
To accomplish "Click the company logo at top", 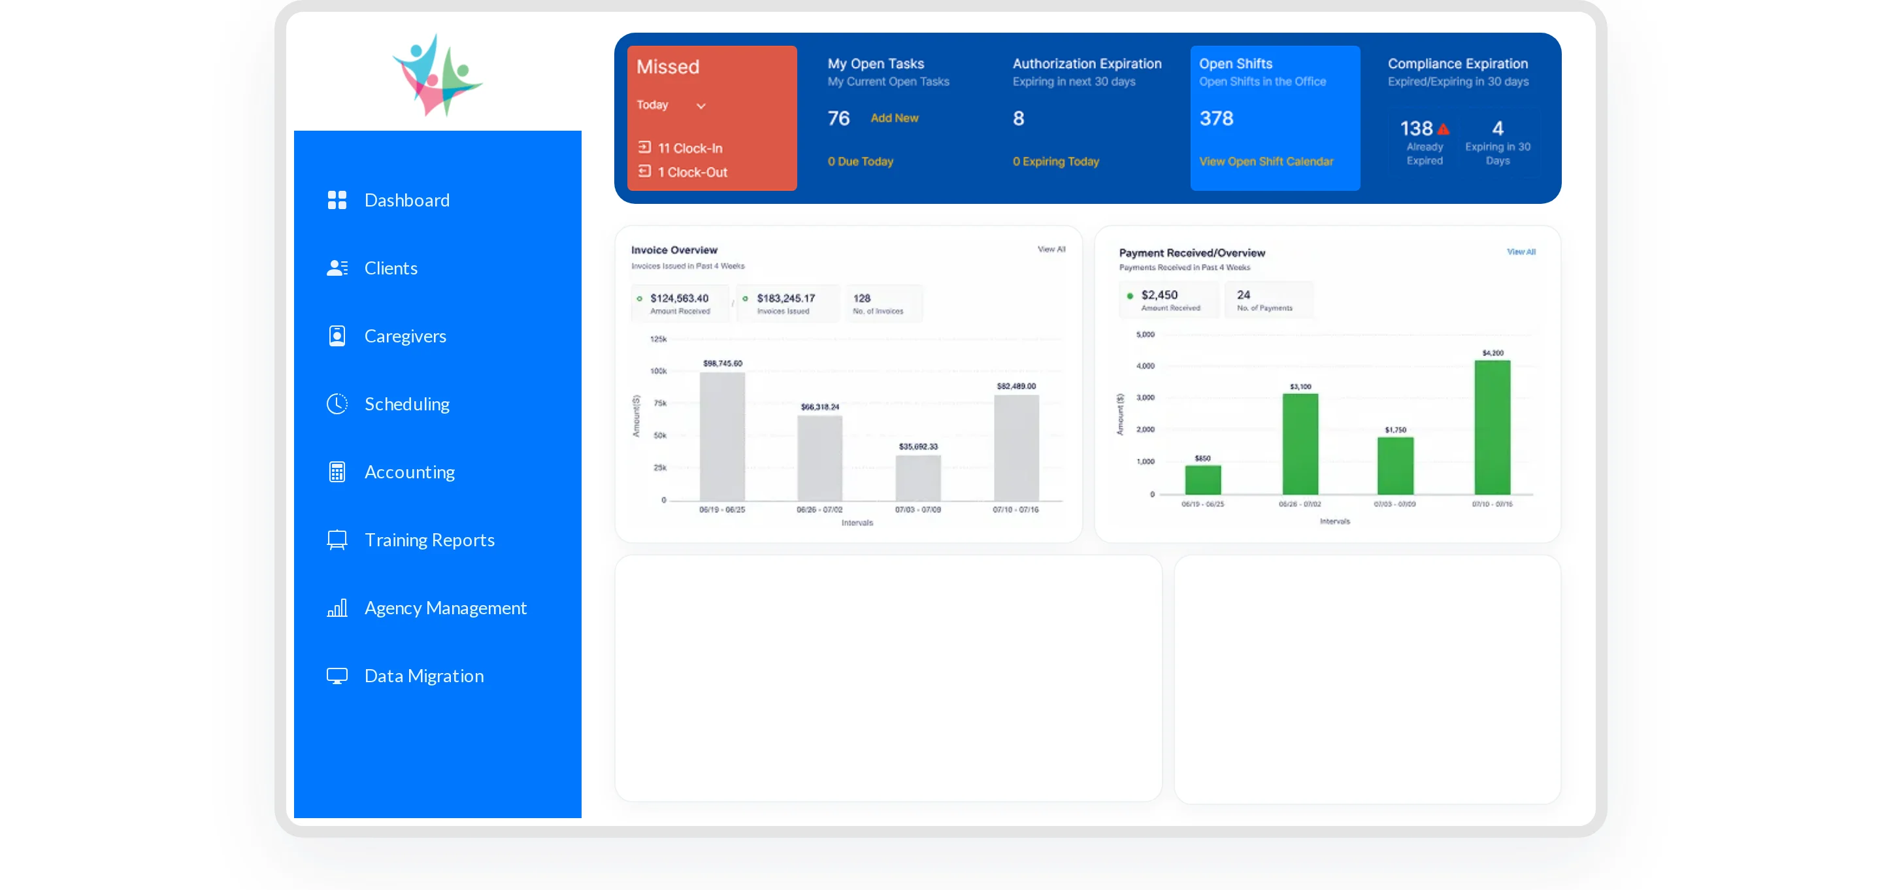I will pyautogui.click(x=438, y=74).
